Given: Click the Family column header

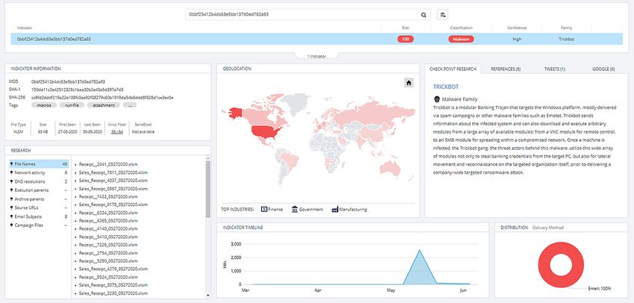Looking at the screenshot, I should (x=566, y=28).
